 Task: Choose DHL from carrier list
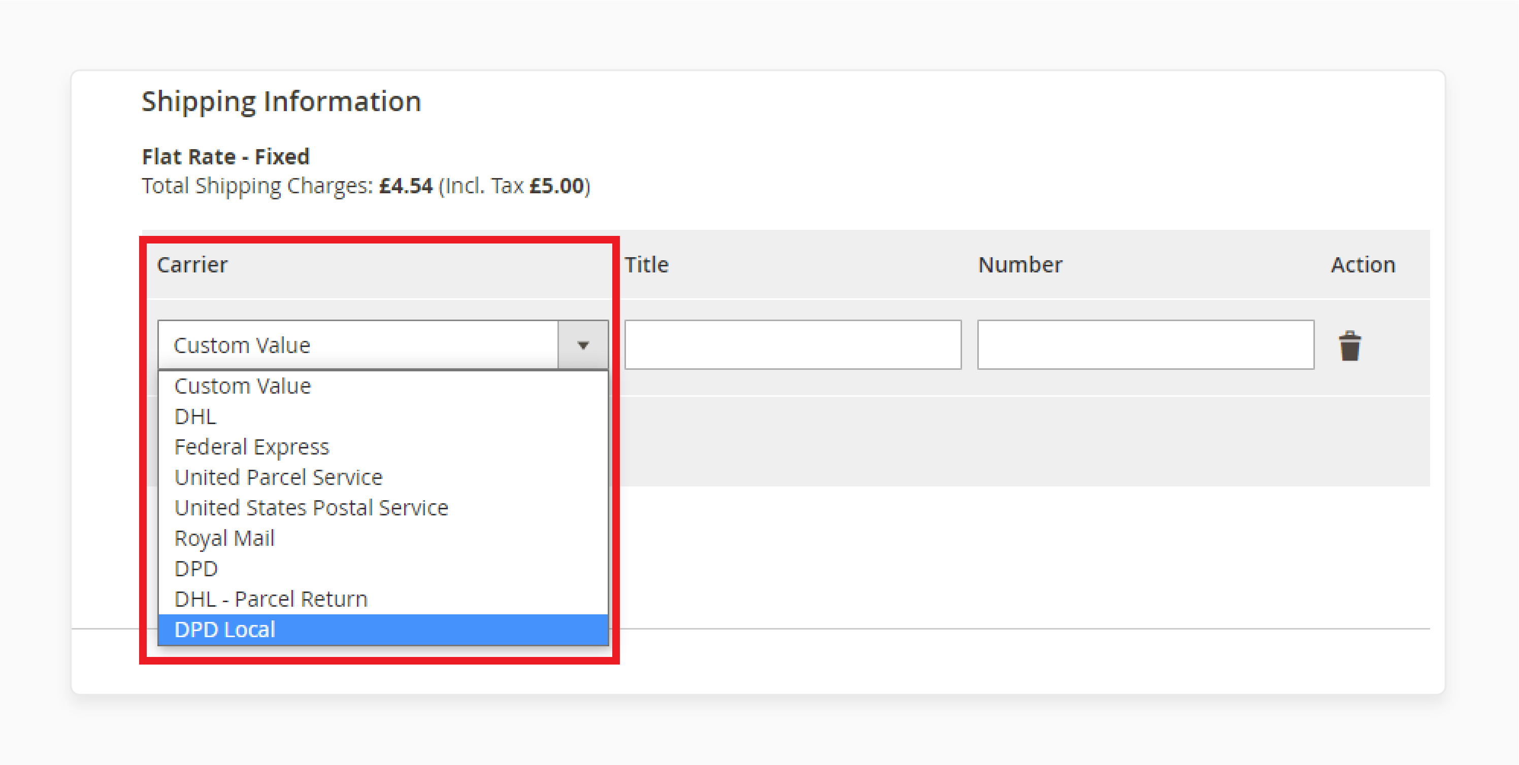click(x=383, y=416)
